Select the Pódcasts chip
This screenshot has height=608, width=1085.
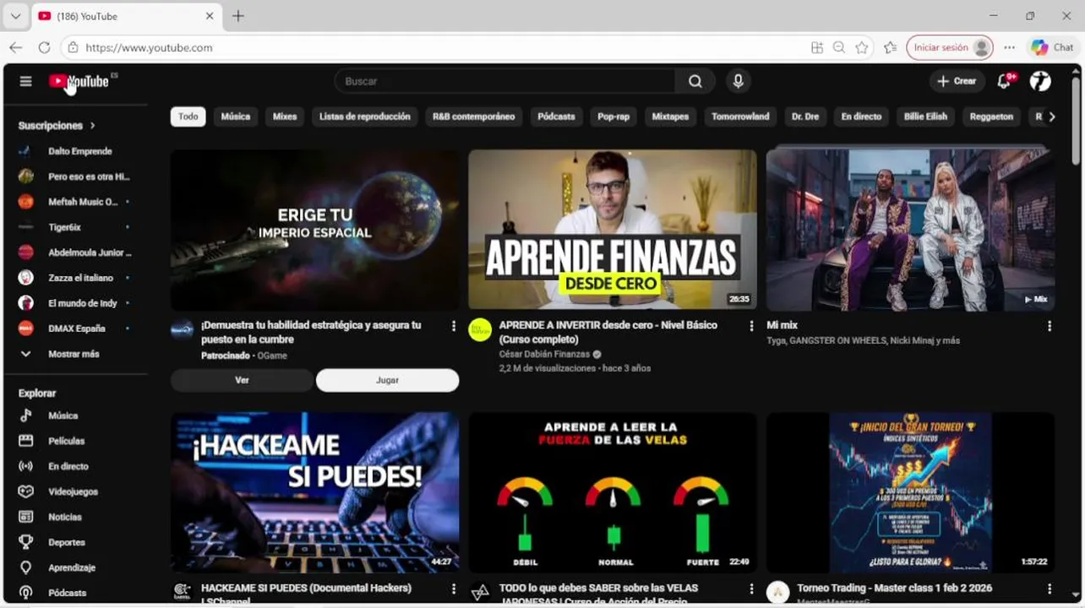[556, 117]
